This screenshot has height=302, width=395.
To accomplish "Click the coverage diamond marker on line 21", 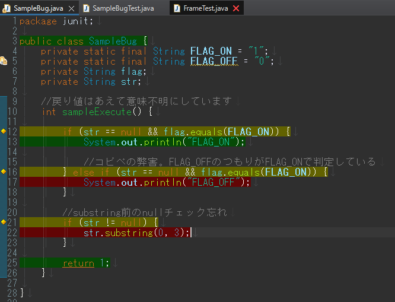I will pyautogui.click(x=4, y=222).
